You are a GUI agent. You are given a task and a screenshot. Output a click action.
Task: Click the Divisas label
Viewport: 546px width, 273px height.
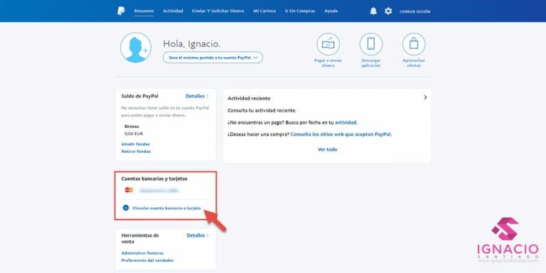(132, 127)
